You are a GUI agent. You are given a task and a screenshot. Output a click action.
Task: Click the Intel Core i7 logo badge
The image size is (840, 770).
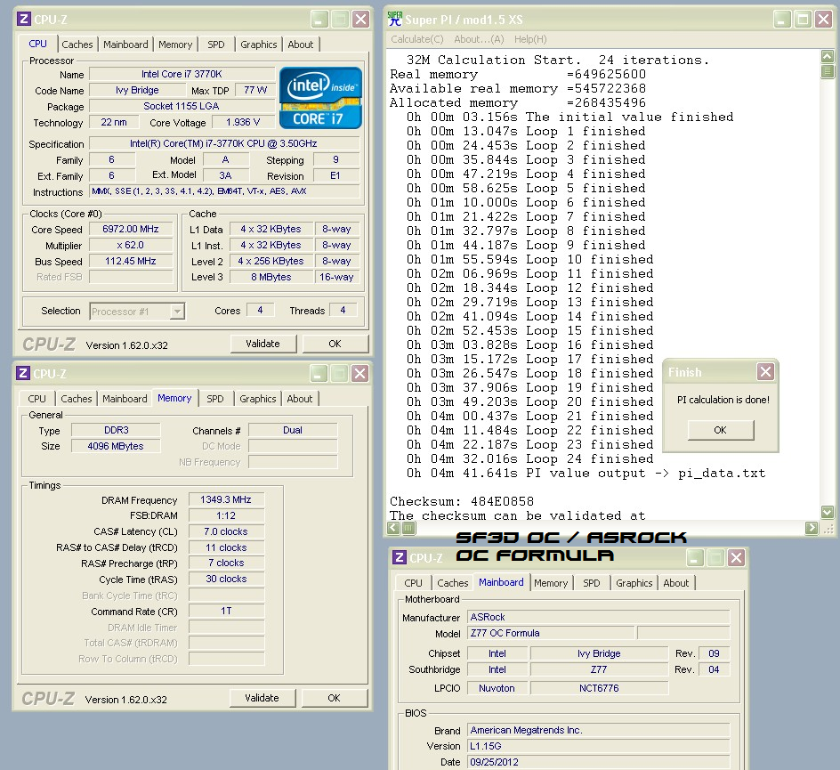(320, 98)
